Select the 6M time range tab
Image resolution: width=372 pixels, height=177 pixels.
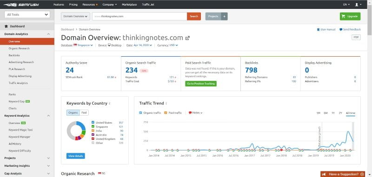click(326, 113)
